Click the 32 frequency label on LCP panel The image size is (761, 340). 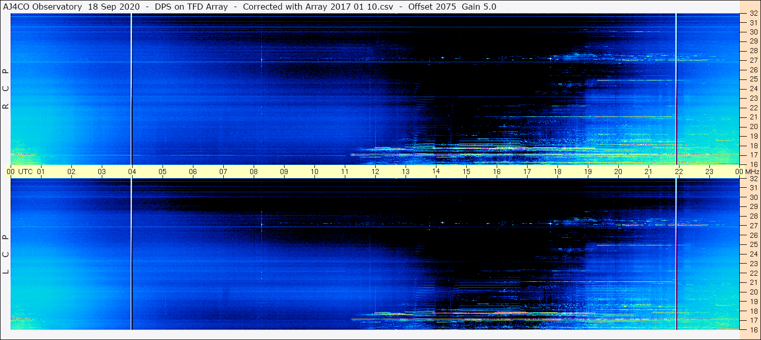pyautogui.click(x=753, y=179)
